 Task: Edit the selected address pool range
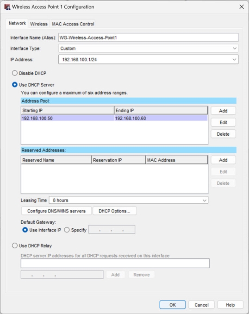coord(223,123)
